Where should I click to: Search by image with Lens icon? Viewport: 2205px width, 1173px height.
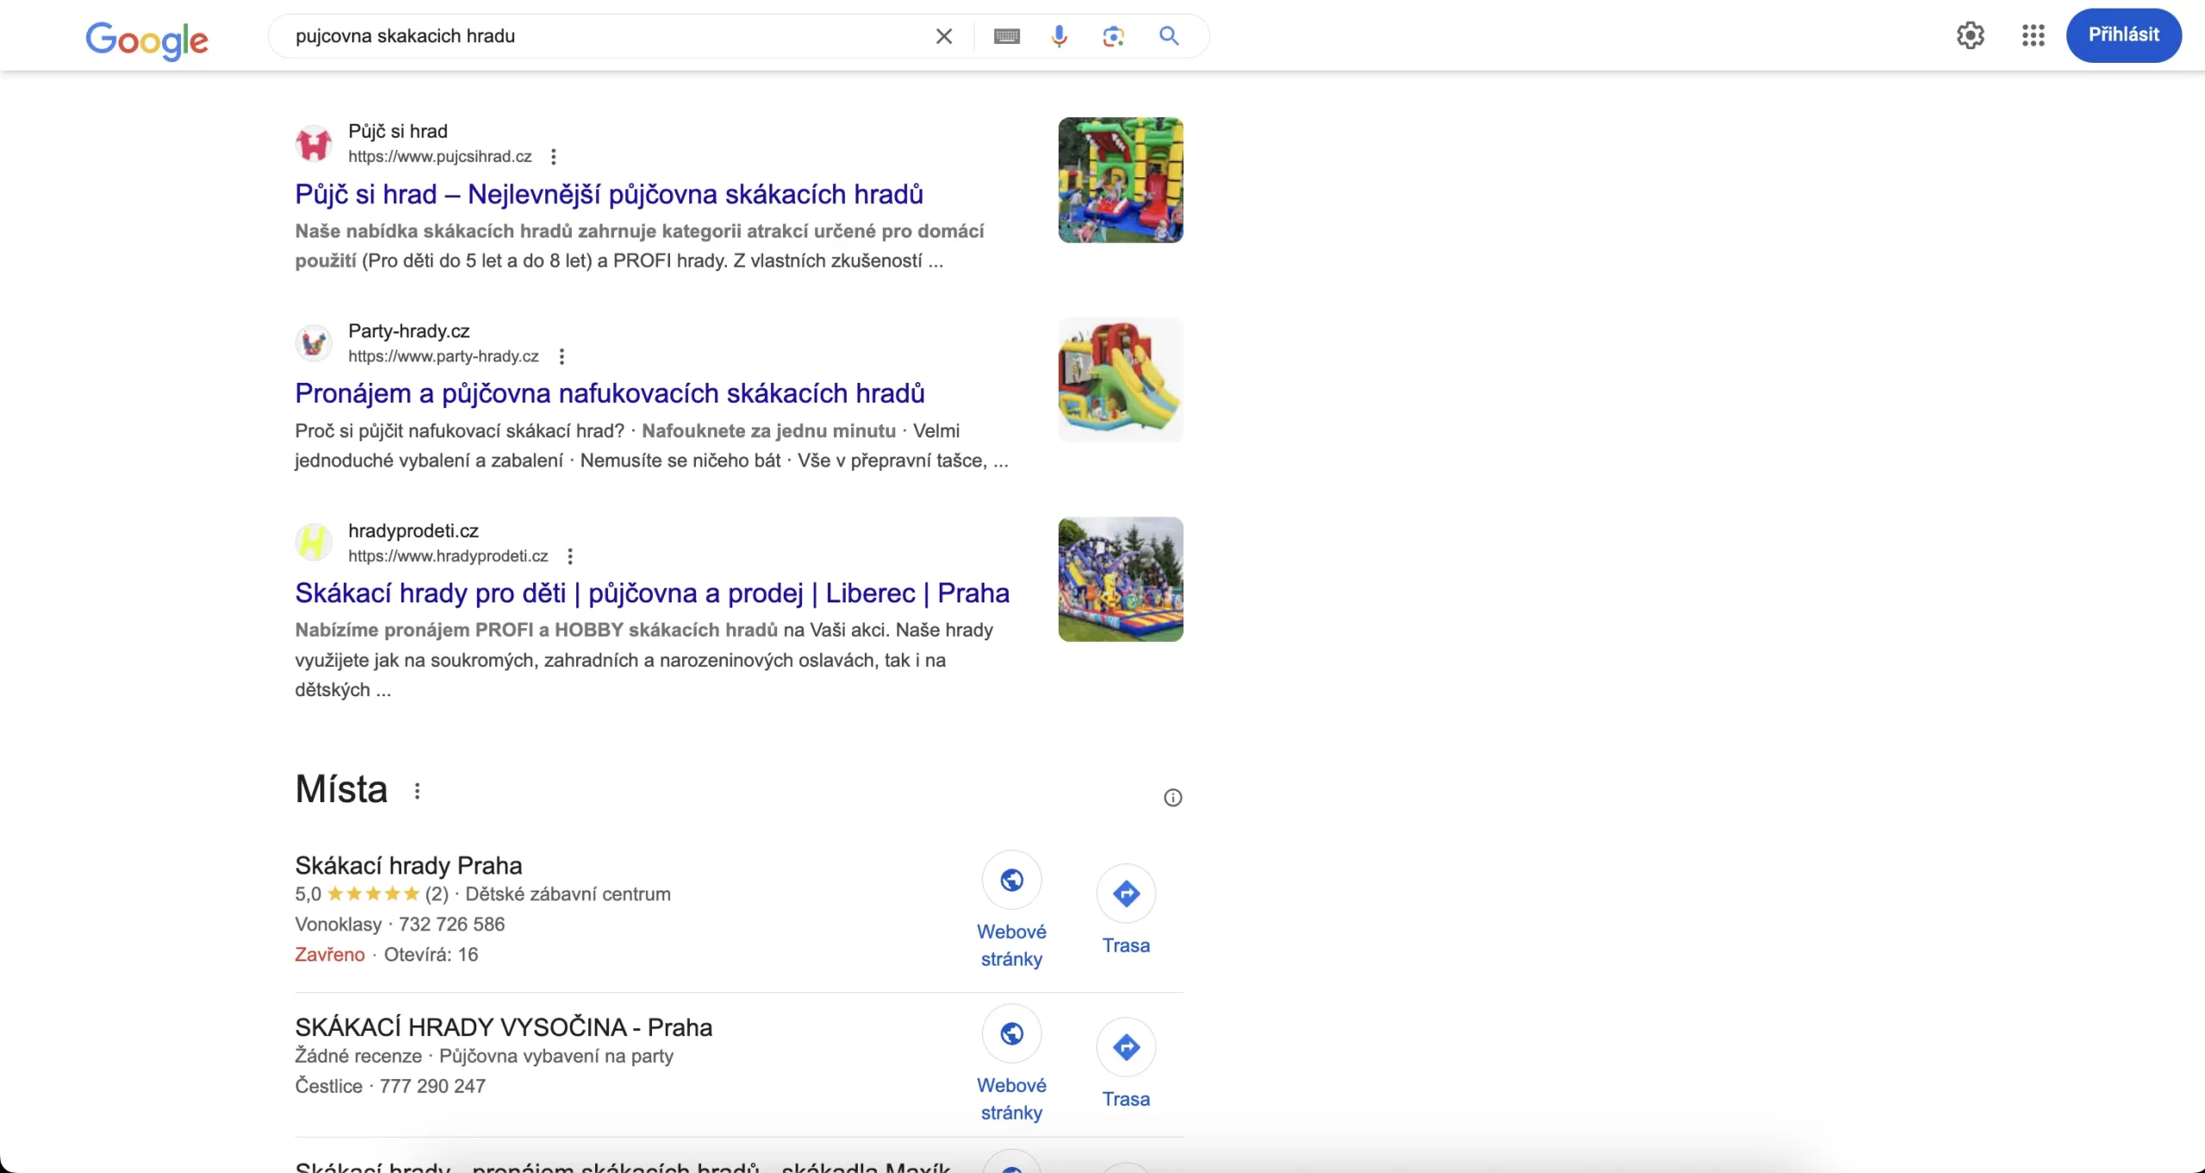(1113, 36)
